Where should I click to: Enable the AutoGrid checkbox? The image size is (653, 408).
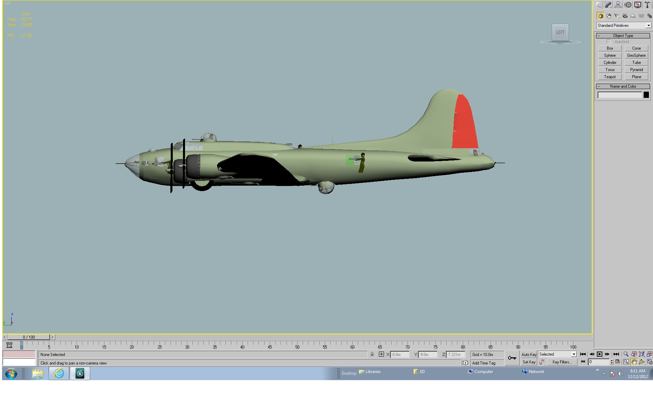tap(609, 42)
